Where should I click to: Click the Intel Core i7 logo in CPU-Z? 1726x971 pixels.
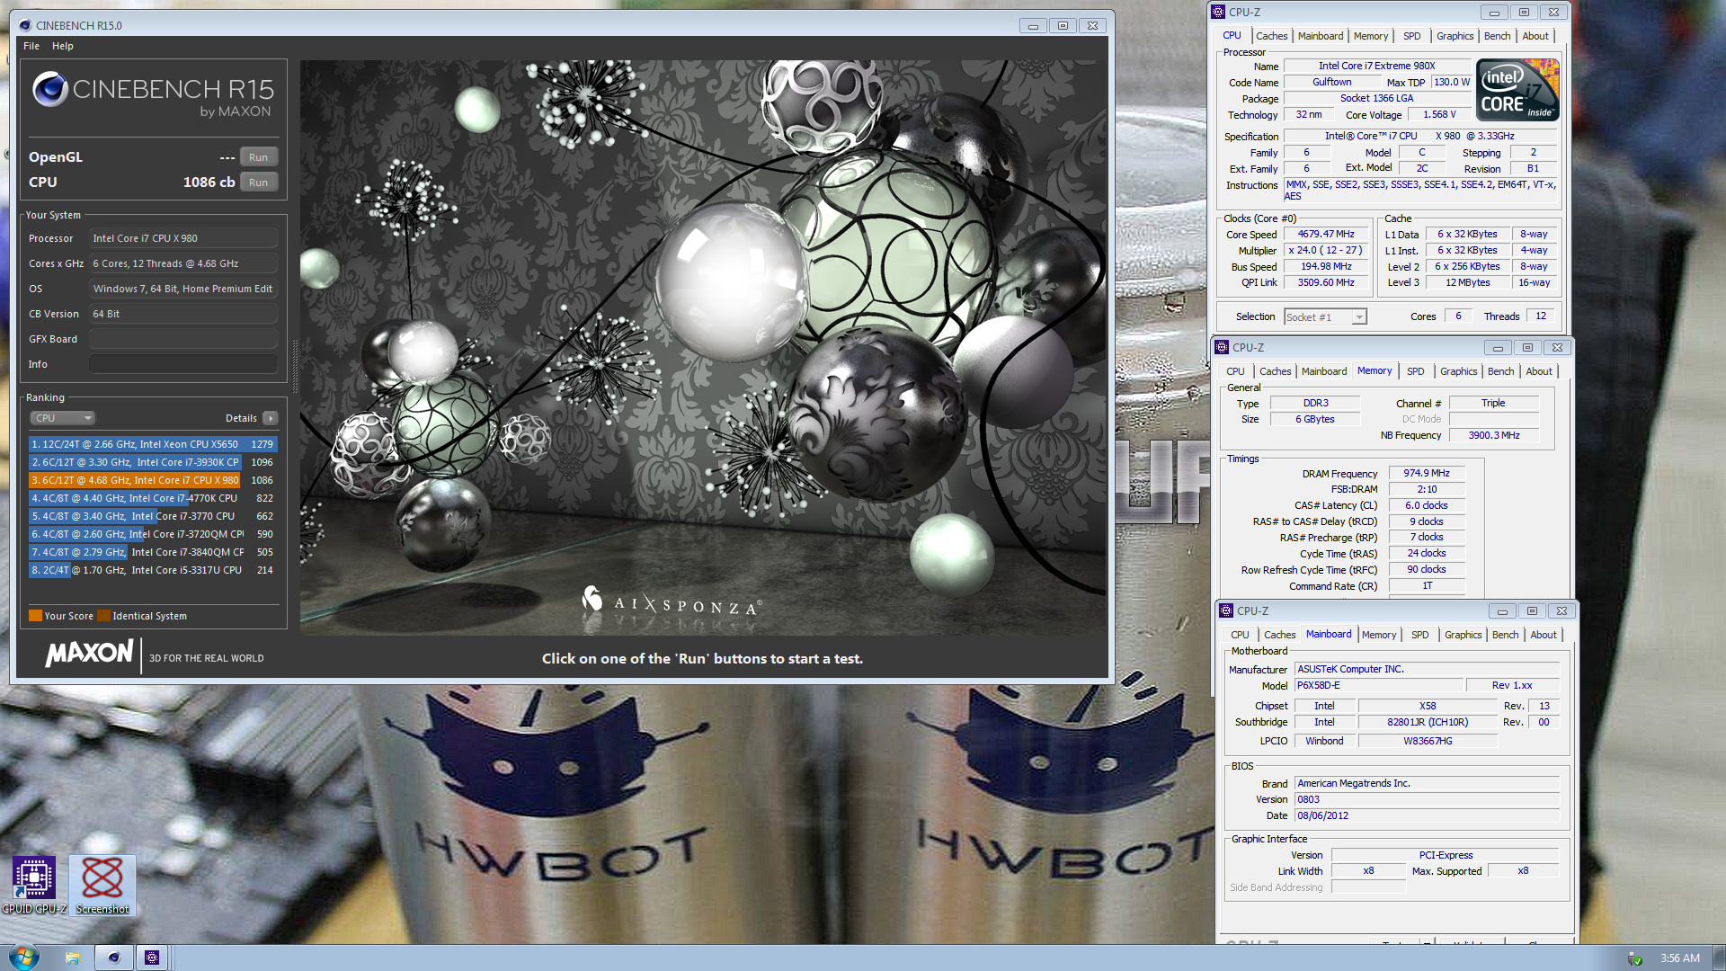(x=1517, y=90)
